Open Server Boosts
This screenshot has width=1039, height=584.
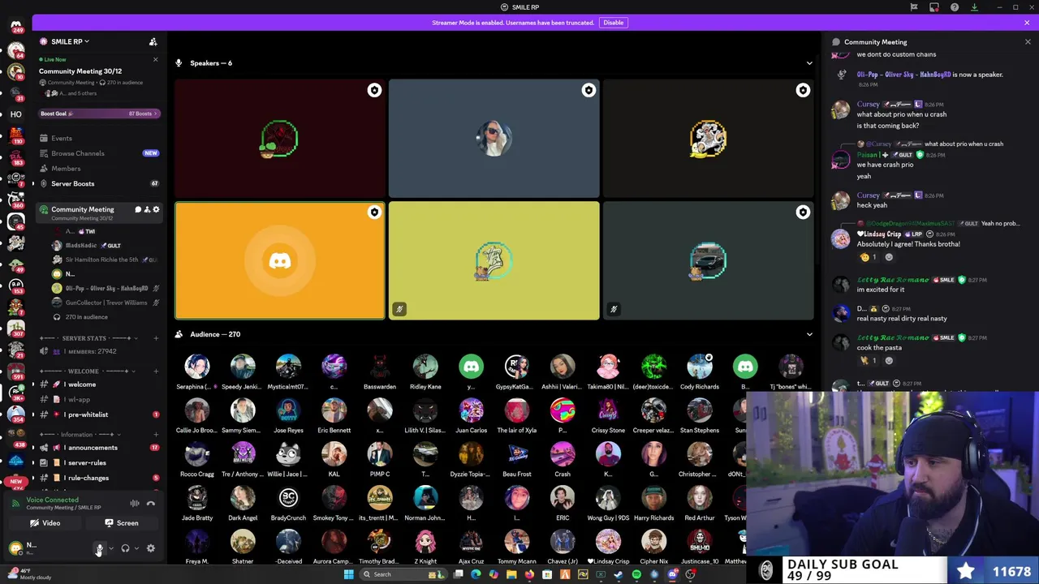pyautogui.click(x=97, y=183)
